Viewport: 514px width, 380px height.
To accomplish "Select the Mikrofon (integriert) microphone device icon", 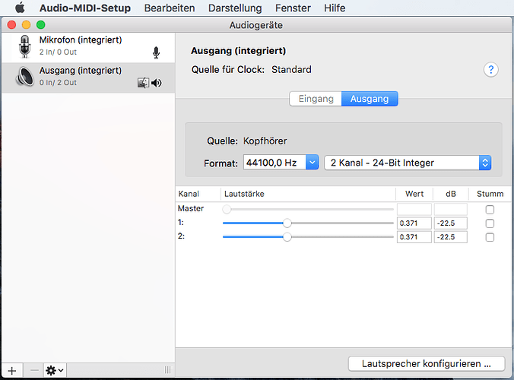I will tap(24, 46).
